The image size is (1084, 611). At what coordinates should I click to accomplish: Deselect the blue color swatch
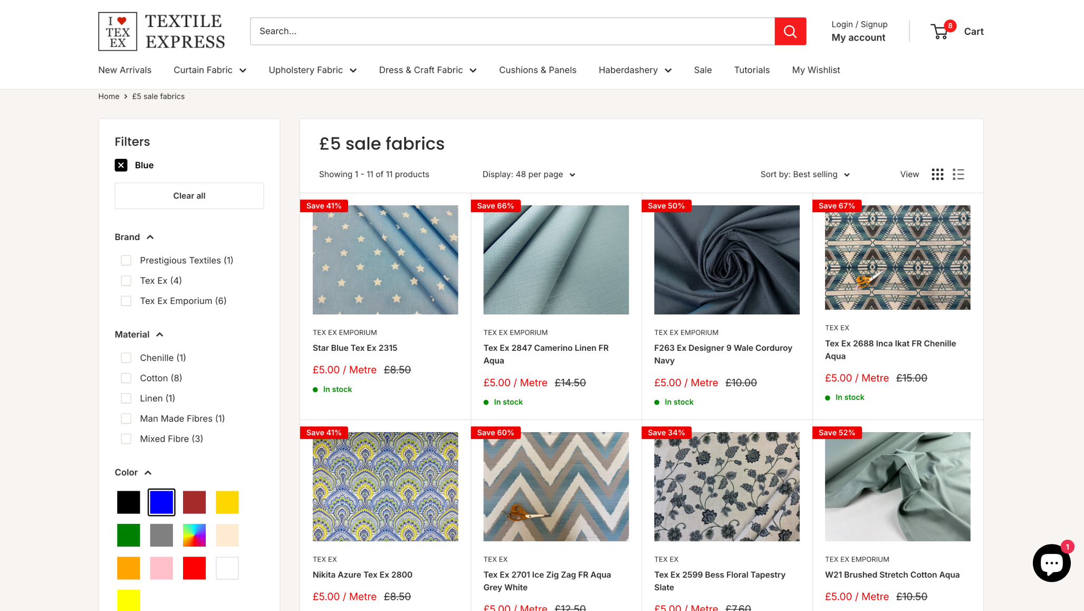pyautogui.click(x=161, y=502)
